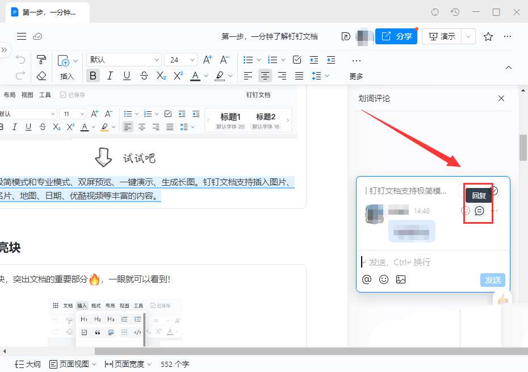Close the 划词评论 comment panel
This screenshot has width=528, height=372.
pyautogui.click(x=501, y=98)
